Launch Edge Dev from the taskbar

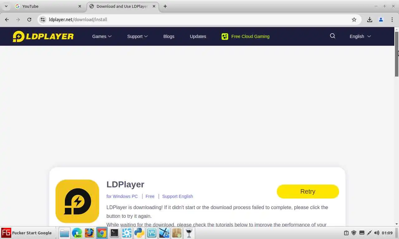click(x=77, y=233)
